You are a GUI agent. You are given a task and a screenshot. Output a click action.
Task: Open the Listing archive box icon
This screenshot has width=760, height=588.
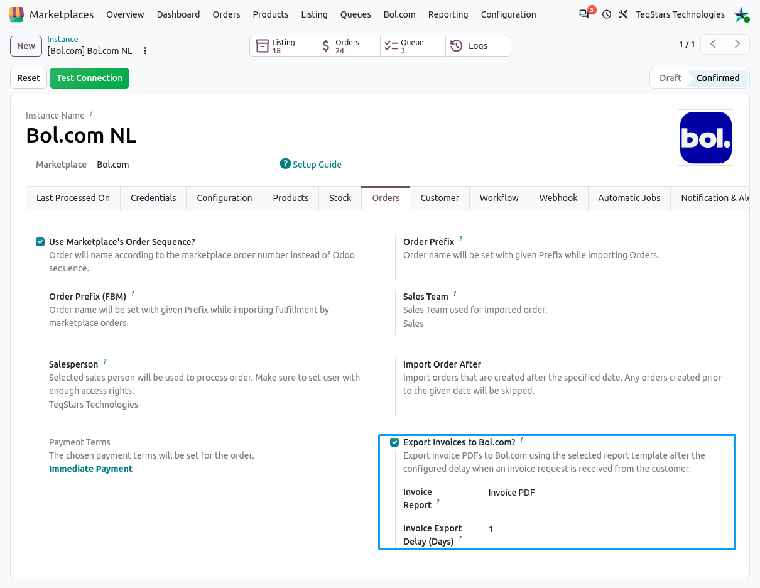[x=263, y=46]
